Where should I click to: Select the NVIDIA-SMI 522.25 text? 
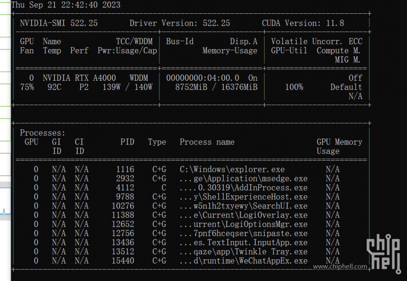coord(59,23)
